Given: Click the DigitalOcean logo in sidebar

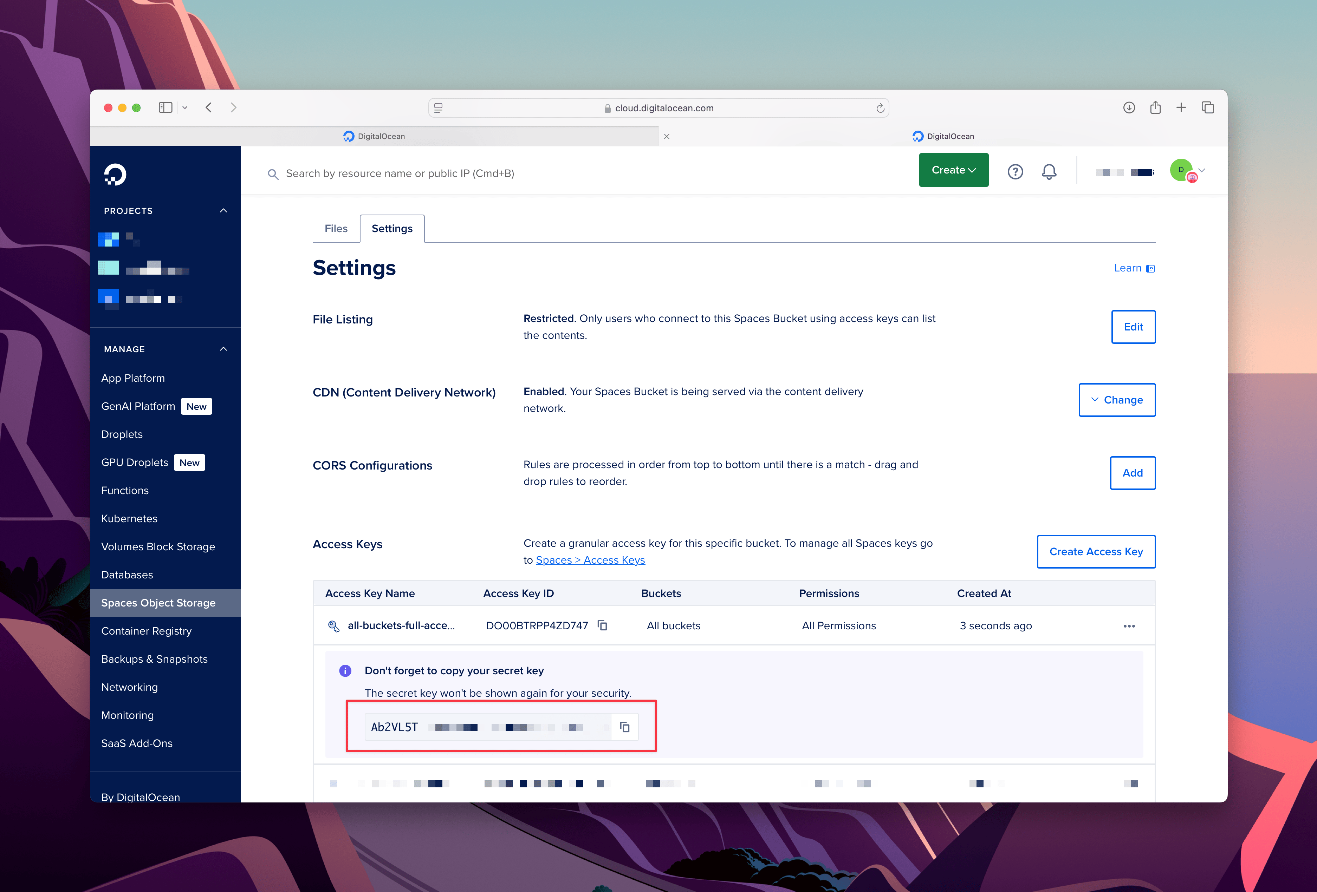Looking at the screenshot, I should point(115,175).
